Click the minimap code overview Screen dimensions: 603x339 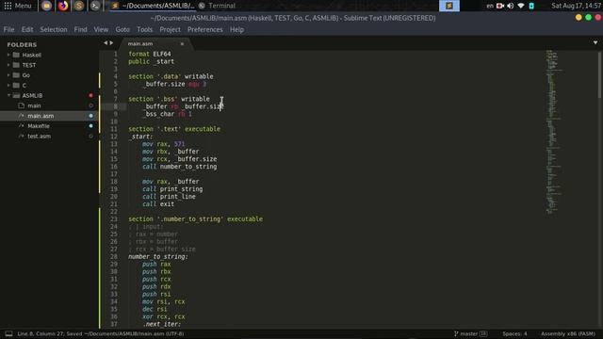(553, 132)
